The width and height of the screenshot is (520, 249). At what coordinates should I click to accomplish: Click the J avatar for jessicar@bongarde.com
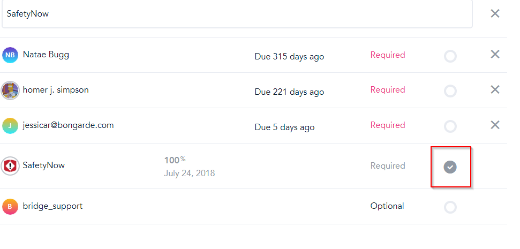pos(10,126)
